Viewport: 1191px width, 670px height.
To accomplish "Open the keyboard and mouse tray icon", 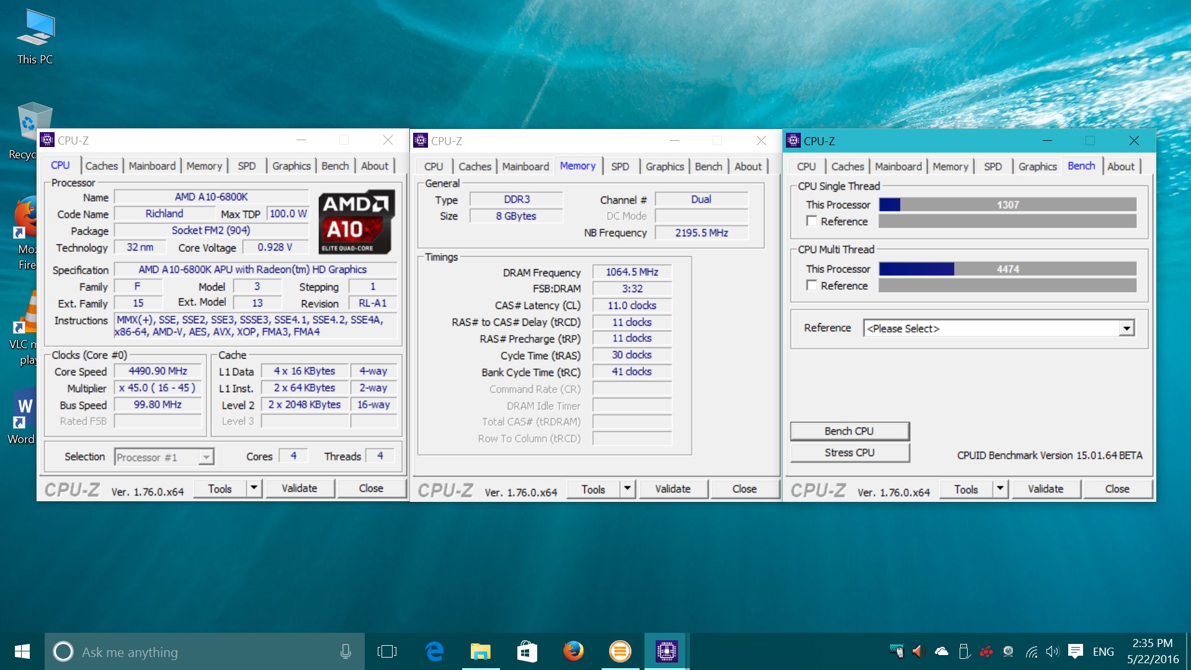I will tap(896, 651).
